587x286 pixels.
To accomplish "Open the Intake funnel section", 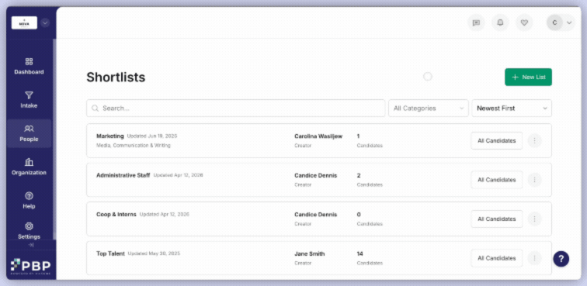I will point(29,100).
